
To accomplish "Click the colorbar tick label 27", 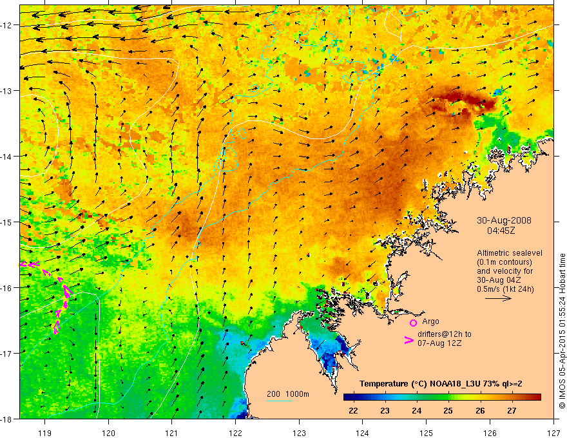I will [512, 410].
